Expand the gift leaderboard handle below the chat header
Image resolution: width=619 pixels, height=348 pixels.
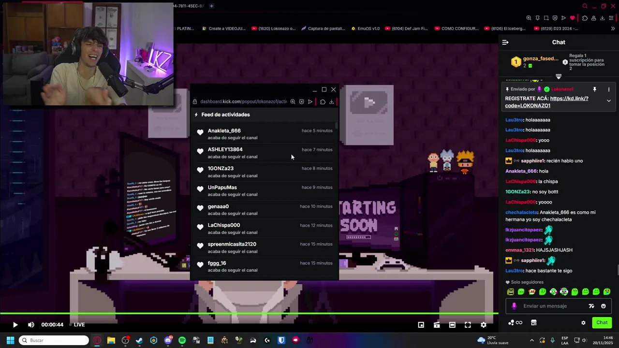tap(559, 76)
